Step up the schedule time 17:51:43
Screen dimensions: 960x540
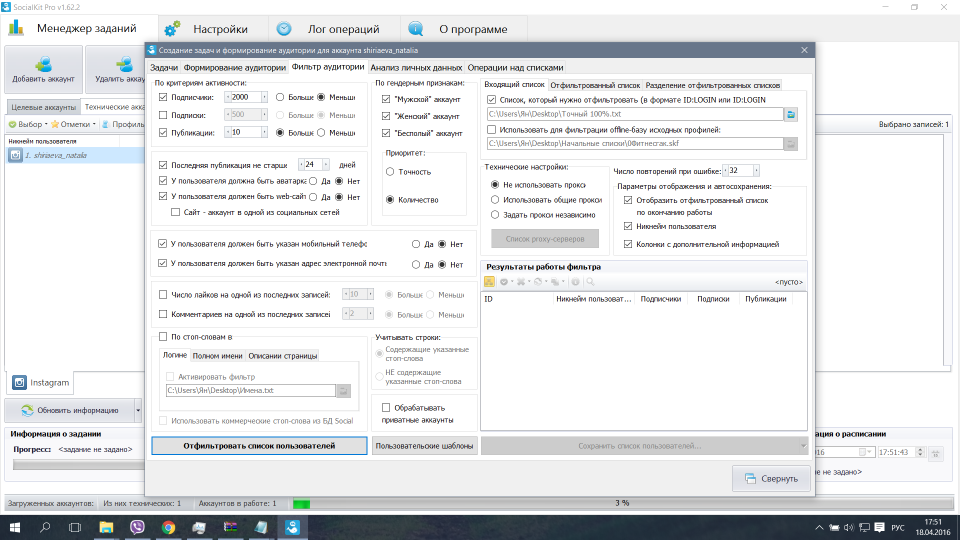(920, 449)
